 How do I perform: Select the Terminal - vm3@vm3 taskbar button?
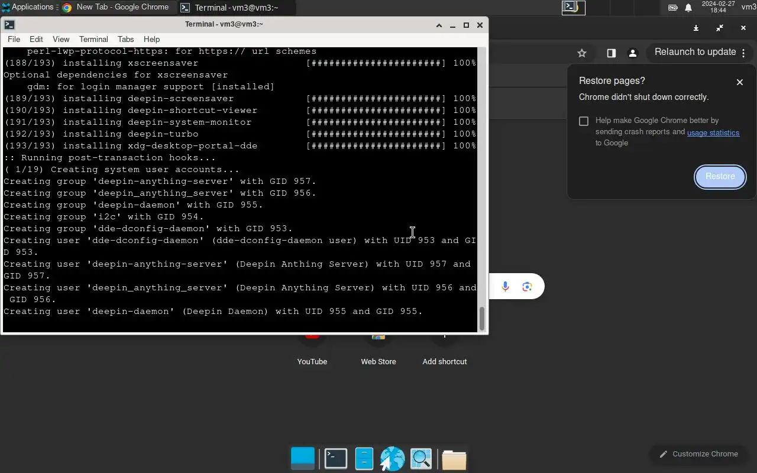pos(236,7)
